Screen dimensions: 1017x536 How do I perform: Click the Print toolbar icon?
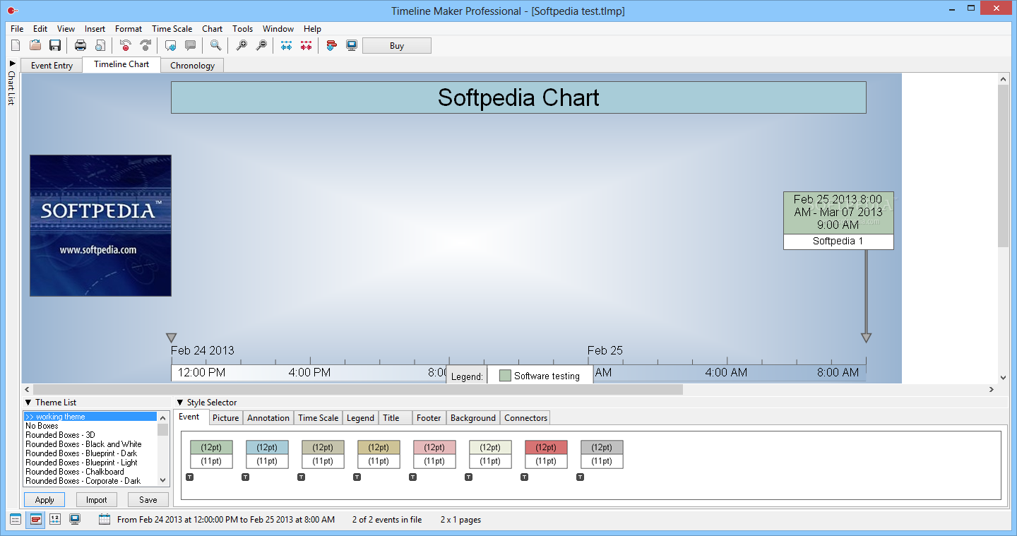pyautogui.click(x=81, y=46)
